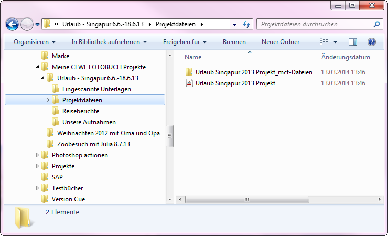Open 'In Bibliothek aufnehmen' menu

coord(109,42)
